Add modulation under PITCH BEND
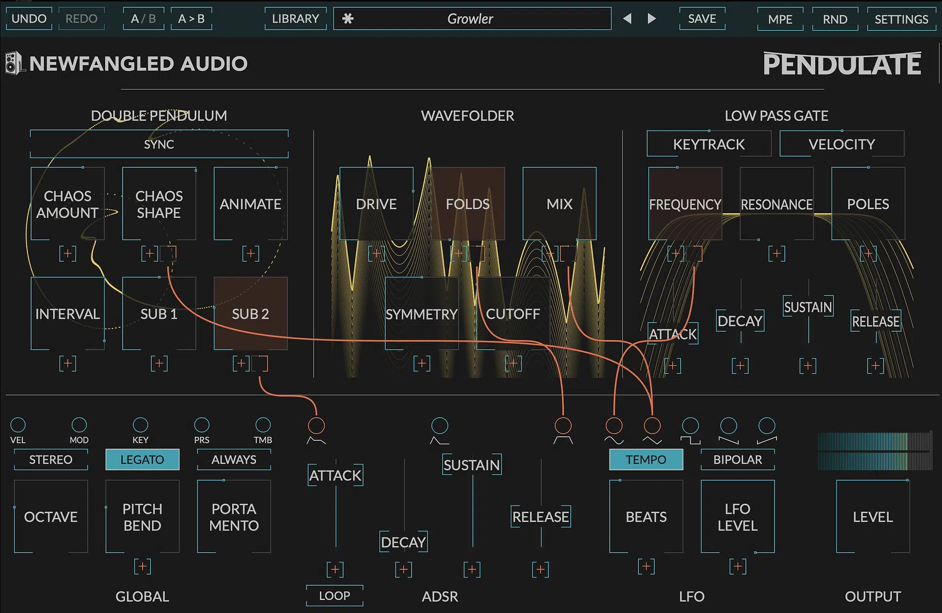The height and width of the screenshot is (613, 942). (142, 566)
